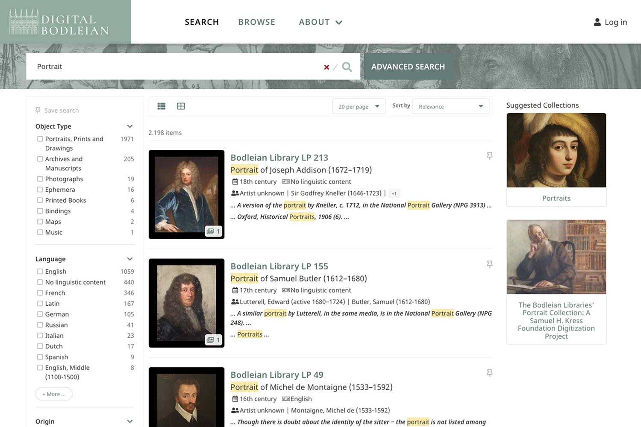Tick the Spanish language checkbox
The width and height of the screenshot is (641, 427).
pyautogui.click(x=40, y=357)
